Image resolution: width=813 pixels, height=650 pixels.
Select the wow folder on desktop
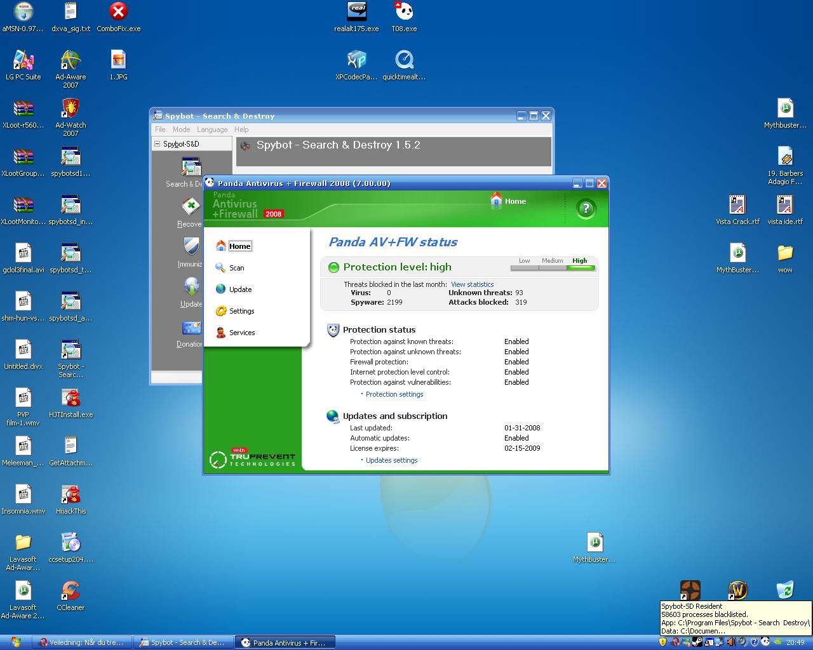pyautogui.click(x=785, y=258)
